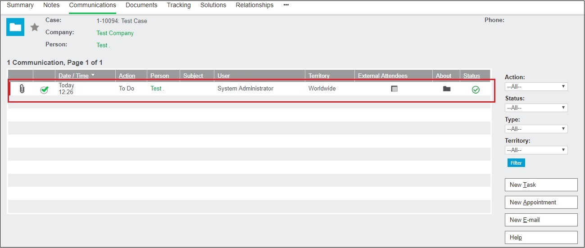
Task: Open the Test Company link
Action: pos(115,33)
